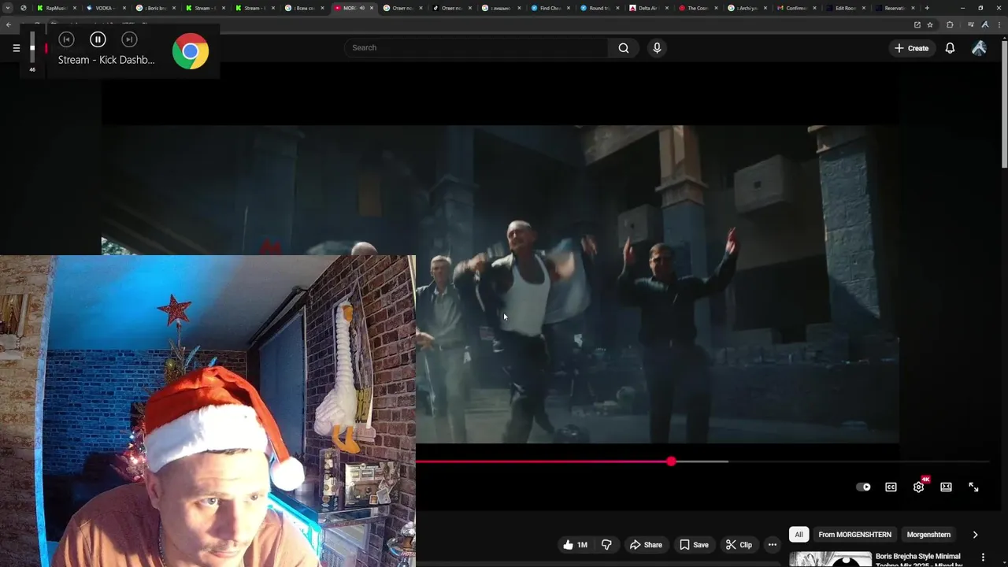Viewport: 1008px width, 567px height.
Task: Dislike the video
Action: [x=606, y=545]
